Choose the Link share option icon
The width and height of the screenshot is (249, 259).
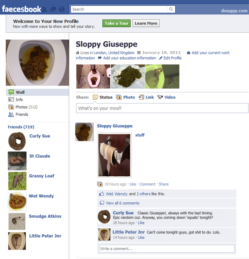pos(141,97)
